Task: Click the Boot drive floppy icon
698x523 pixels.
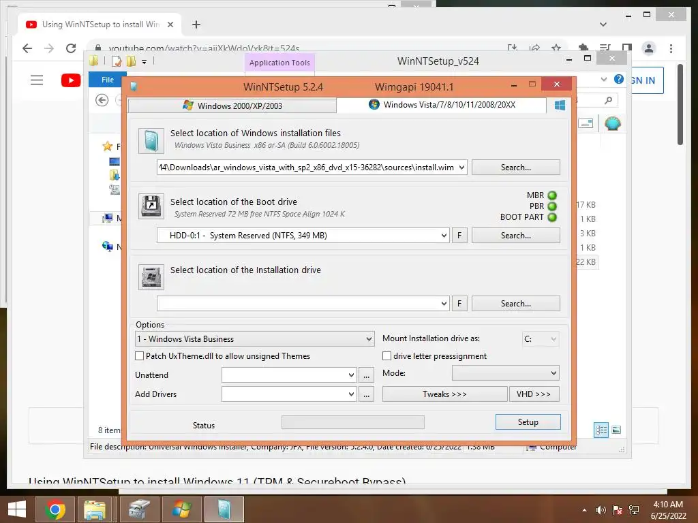Action: click(151, 206)
